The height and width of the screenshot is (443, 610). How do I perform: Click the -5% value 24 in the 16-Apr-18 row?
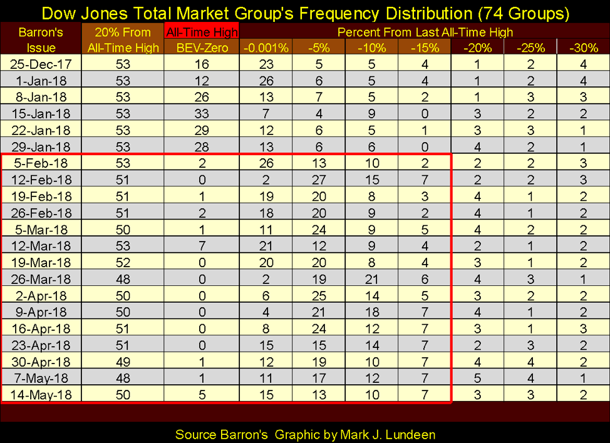[x=319, y=328]
